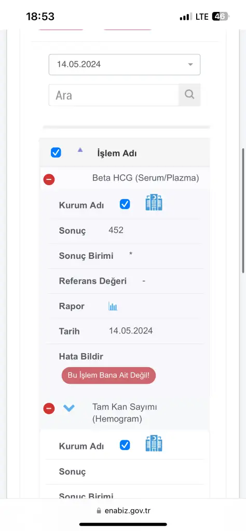Image resolution: width=246 pixels, height=531 pixels.
Task: Collapse the Beta HCG row with red minus
Action: [x=49, y=179]
